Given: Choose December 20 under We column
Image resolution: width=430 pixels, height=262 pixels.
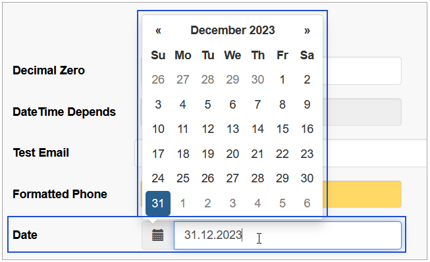Looking at the screenshot, I should [232, 154].
